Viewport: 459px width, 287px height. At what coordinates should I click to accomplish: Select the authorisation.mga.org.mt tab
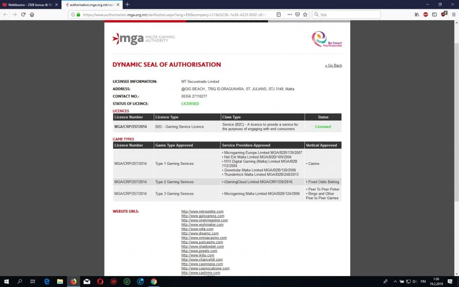coord(92,5)
